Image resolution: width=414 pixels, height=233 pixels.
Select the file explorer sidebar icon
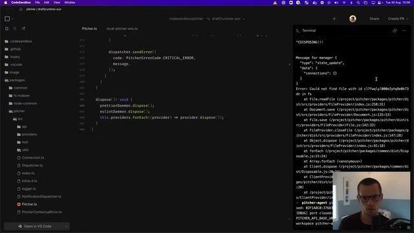[6, 28]
